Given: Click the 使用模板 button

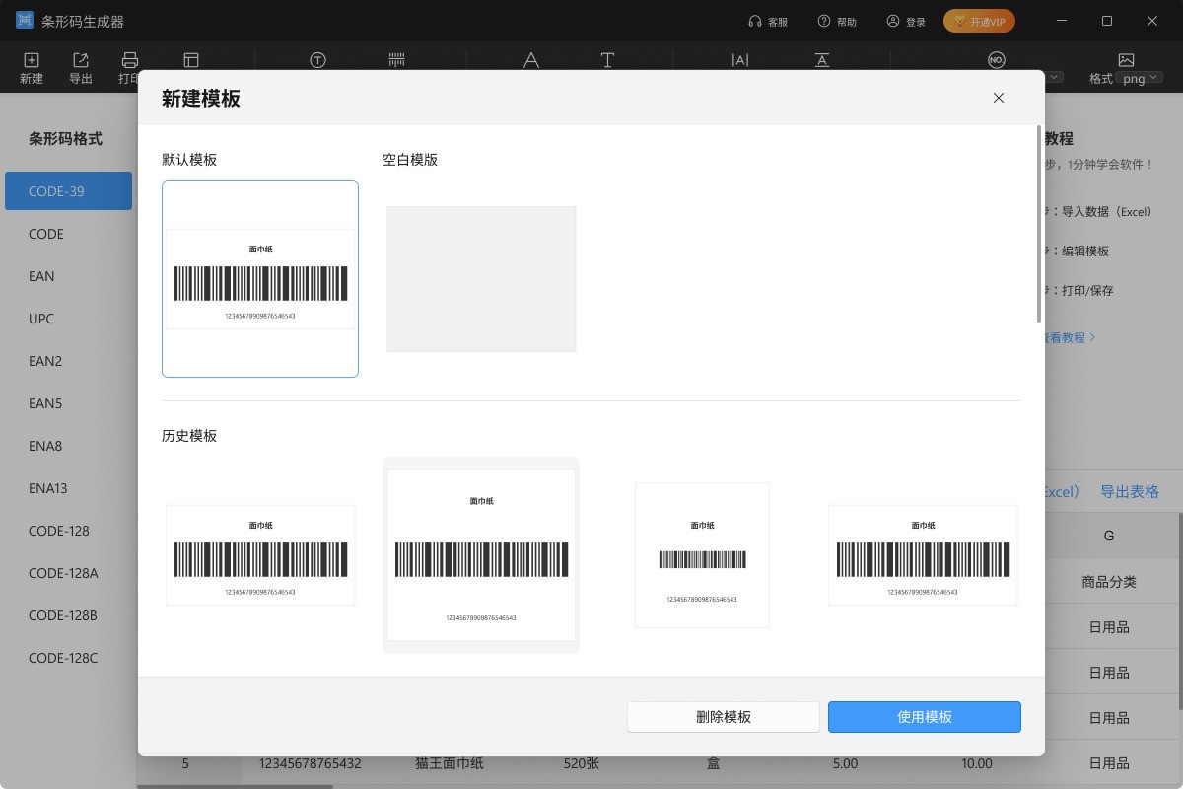Looking at the screenshot, I should click(x=925, y=717).
